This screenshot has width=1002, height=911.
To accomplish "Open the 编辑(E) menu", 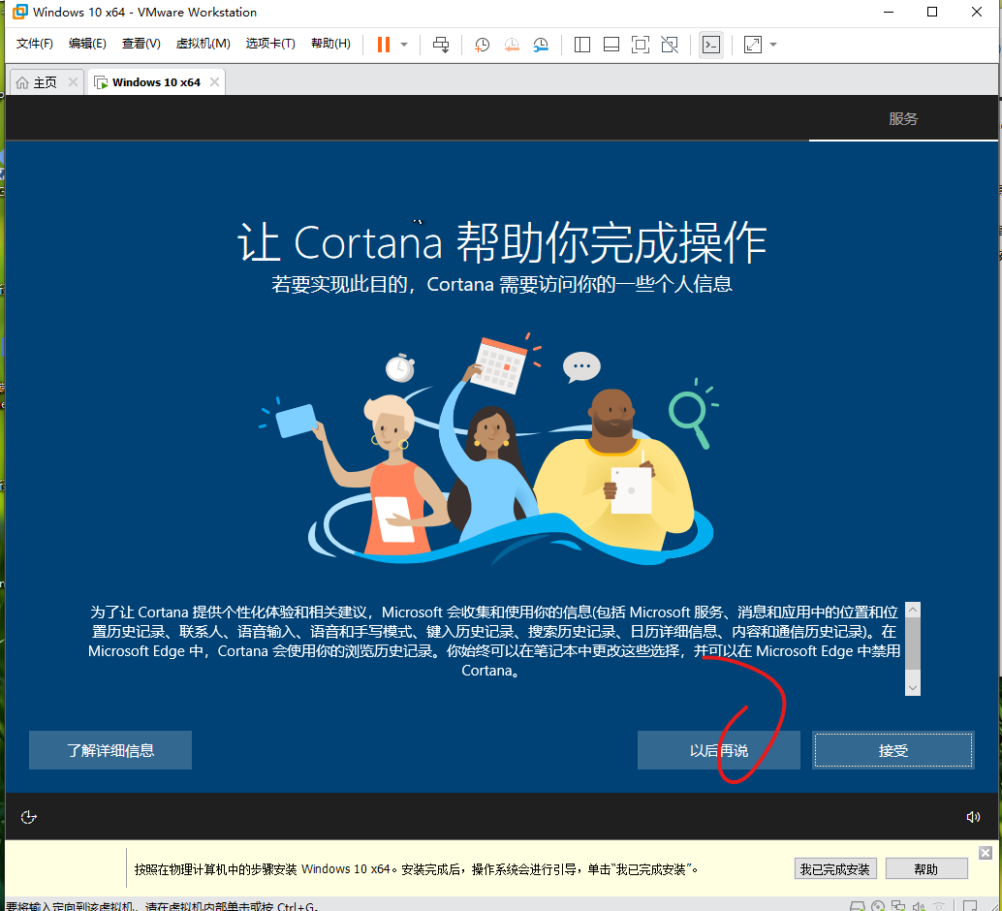I will click(x=87, y=44).
